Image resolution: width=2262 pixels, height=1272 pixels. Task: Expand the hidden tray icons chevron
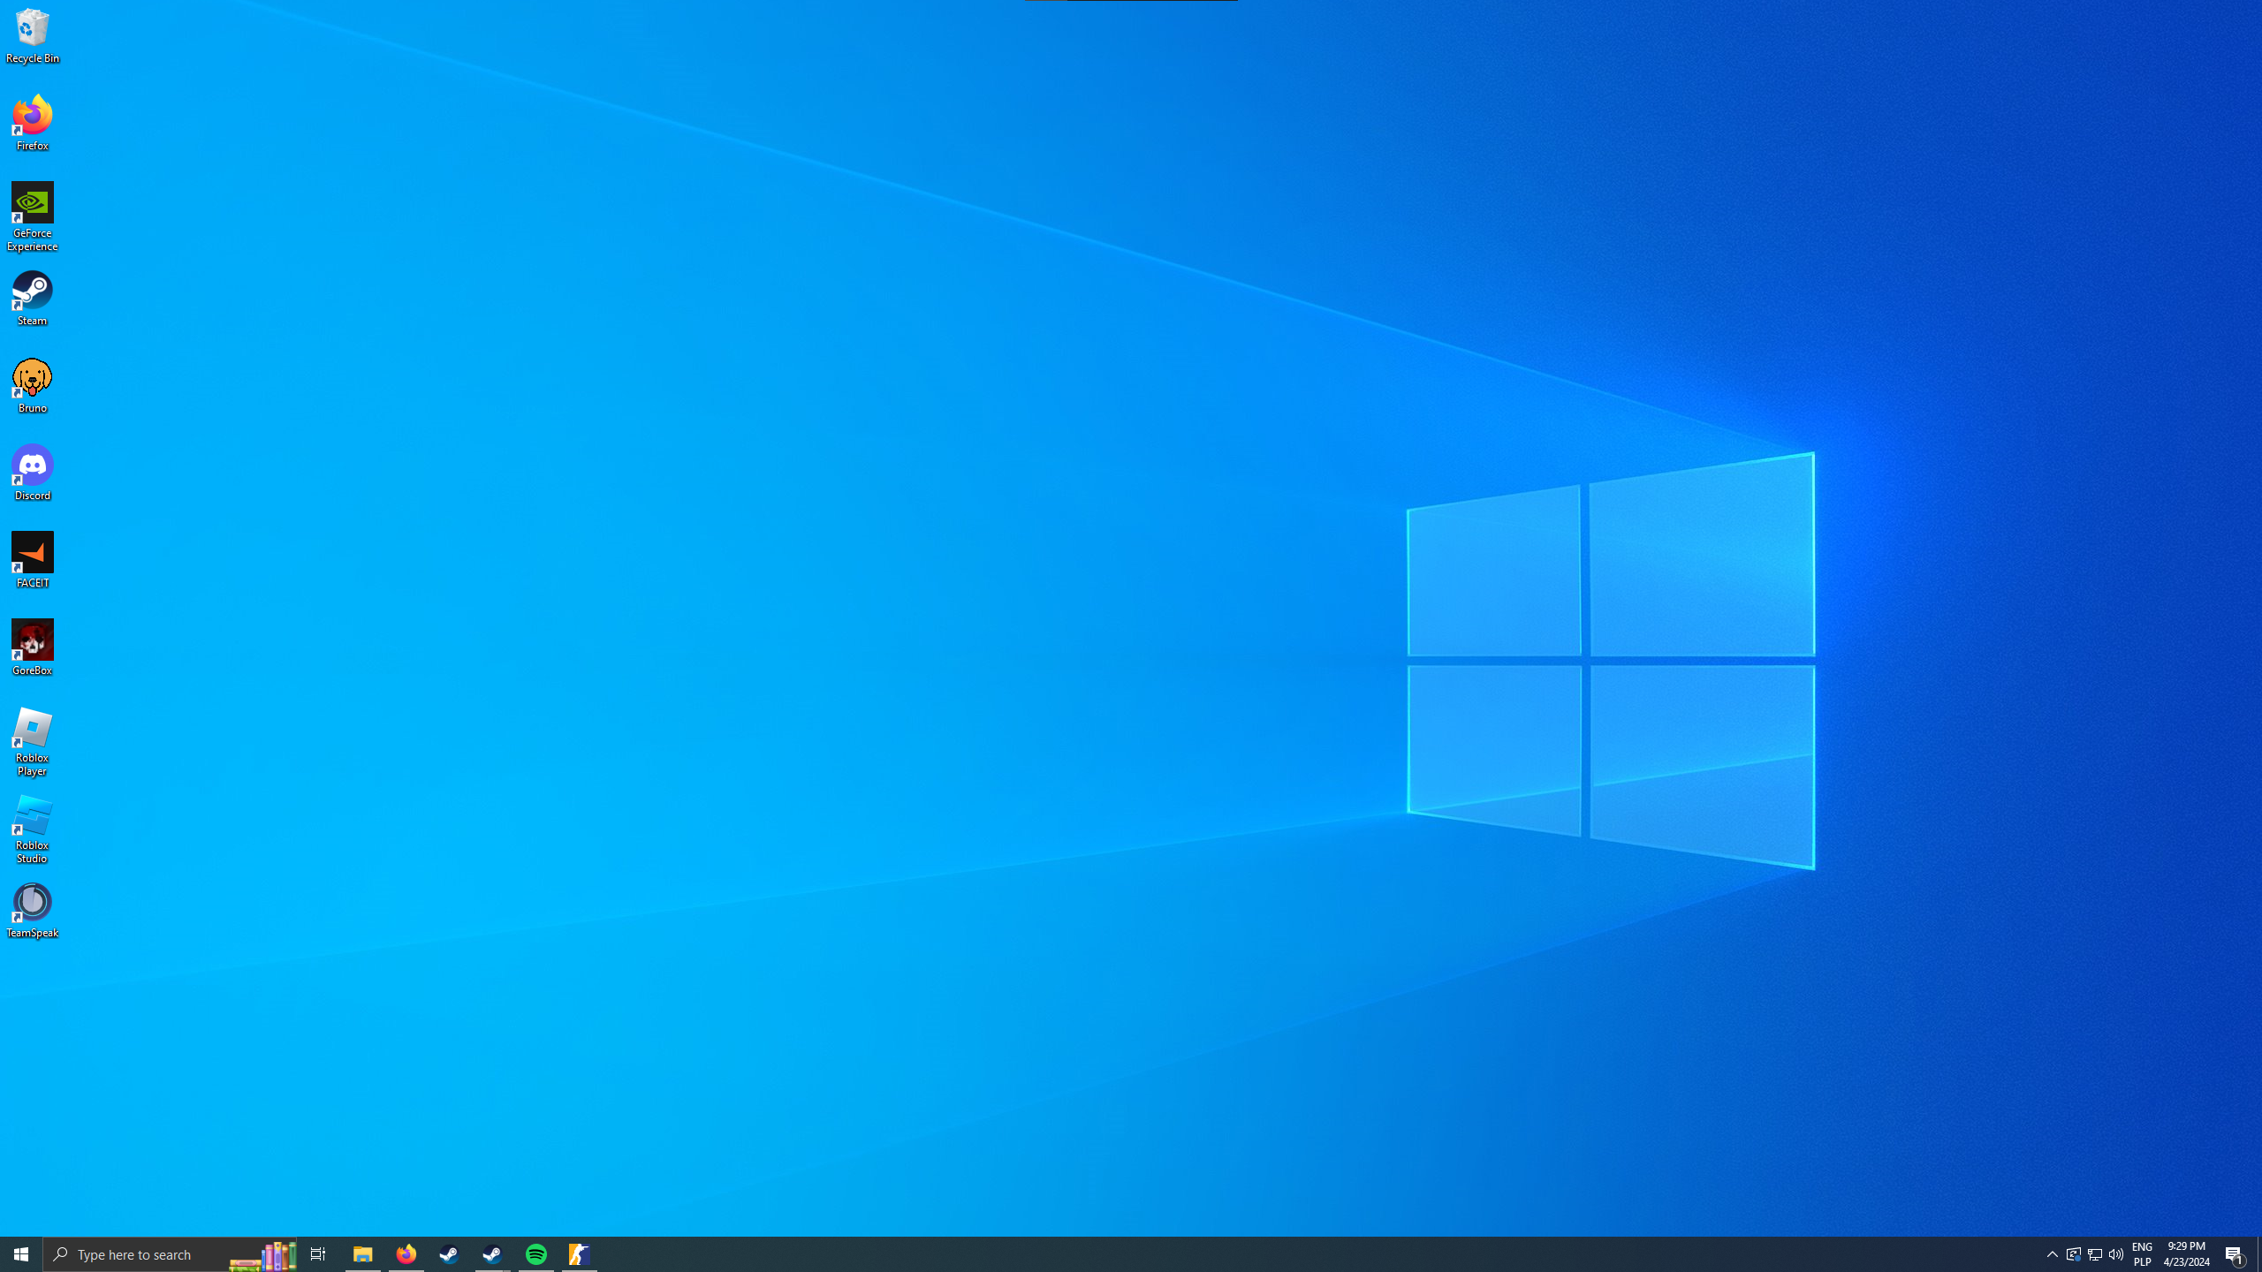click(2052, 1254)
